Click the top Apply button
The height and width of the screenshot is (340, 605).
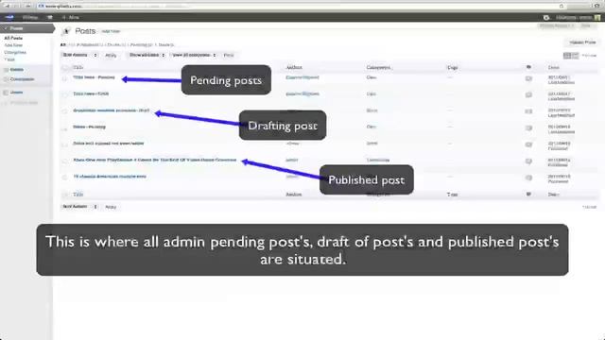(x=111, y=55)
